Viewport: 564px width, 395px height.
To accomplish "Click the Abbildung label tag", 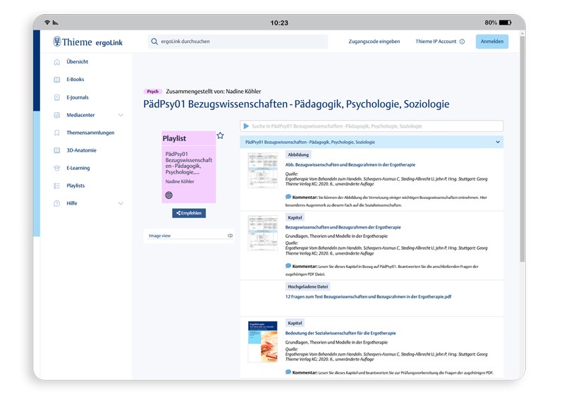I will point(298,154).
